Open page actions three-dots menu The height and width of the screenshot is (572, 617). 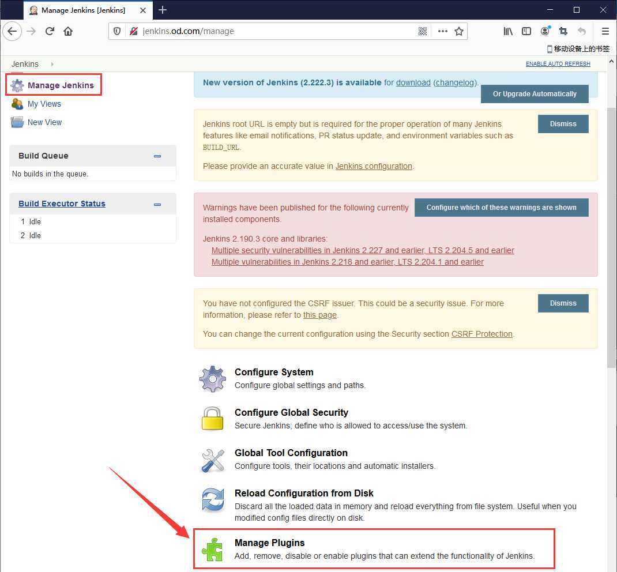[x=443, y=31]
